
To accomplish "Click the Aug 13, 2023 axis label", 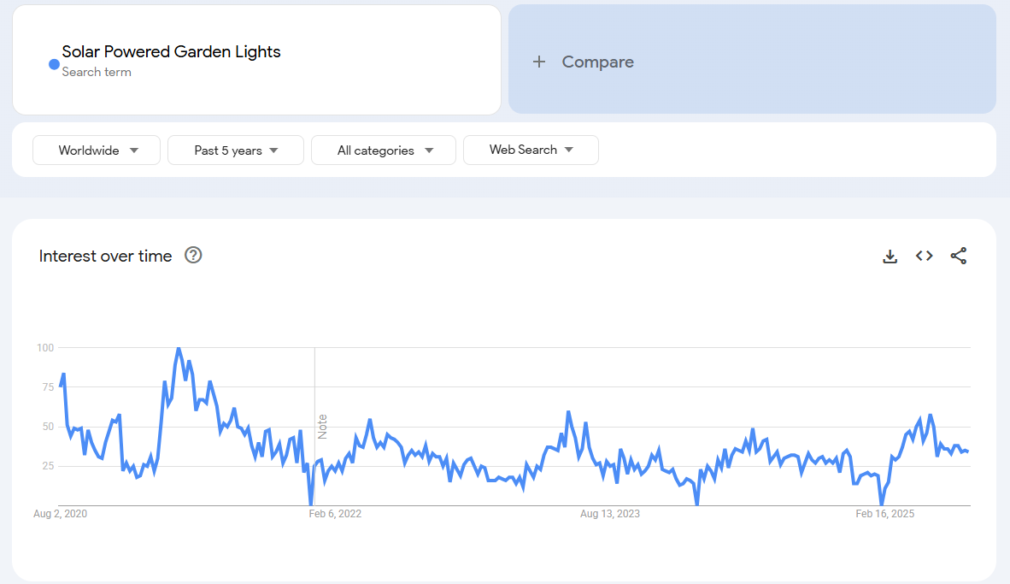I will 609,514.
